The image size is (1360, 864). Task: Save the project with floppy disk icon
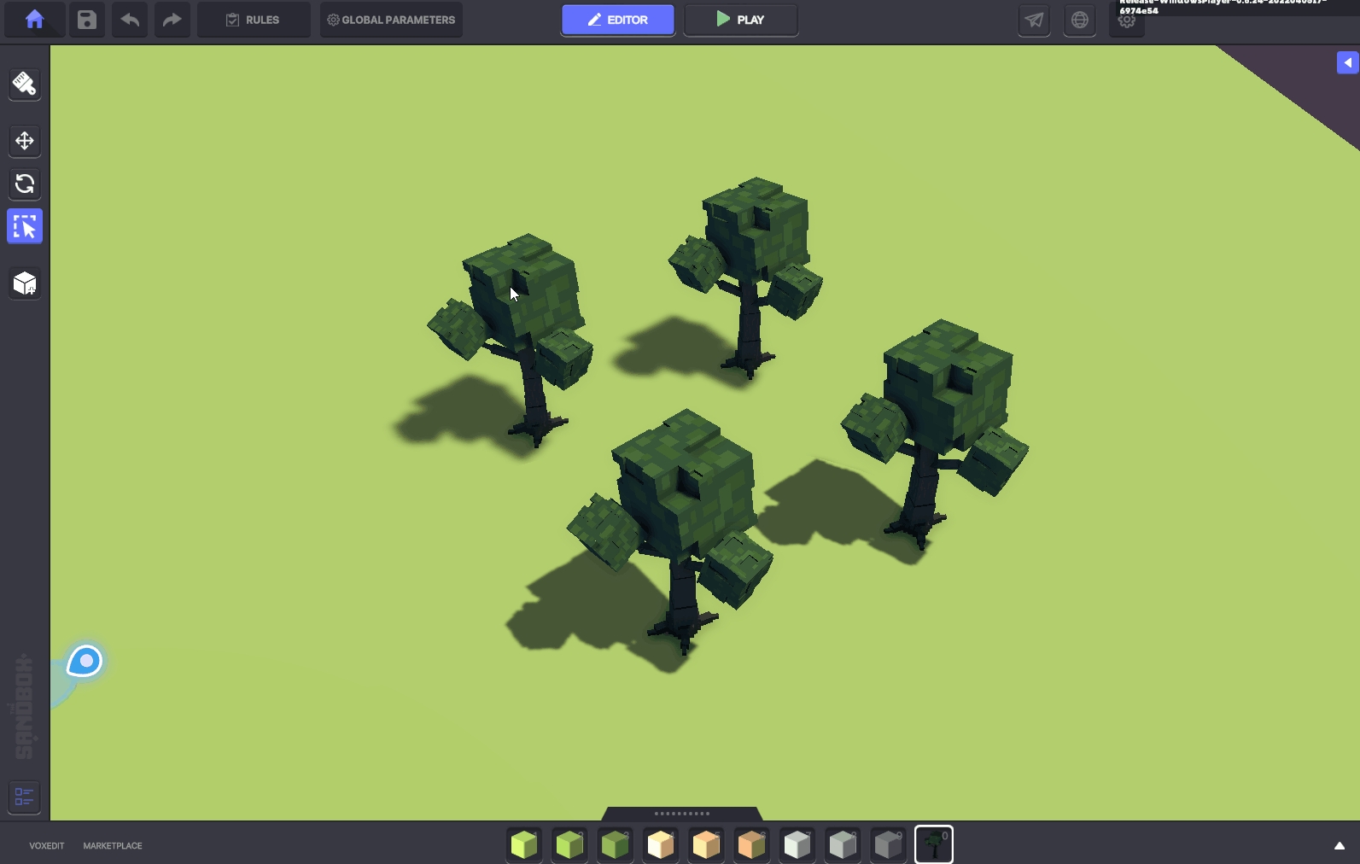(87, 20)
